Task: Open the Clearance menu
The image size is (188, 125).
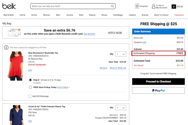Action: click(x=179, y=15)
